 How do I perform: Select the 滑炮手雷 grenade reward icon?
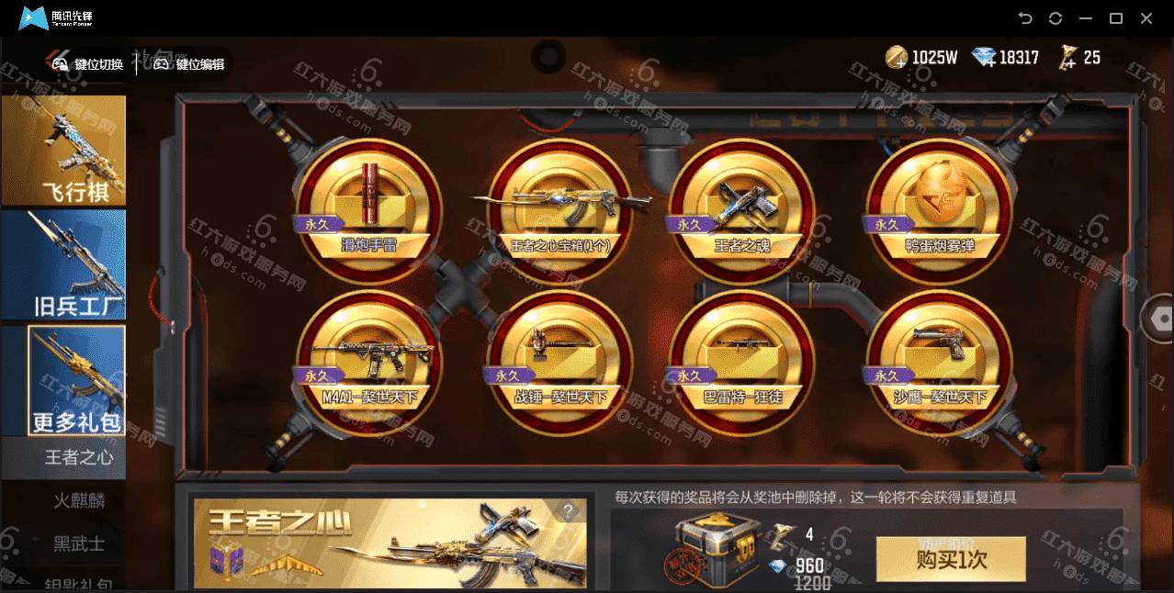pos(369,210)
